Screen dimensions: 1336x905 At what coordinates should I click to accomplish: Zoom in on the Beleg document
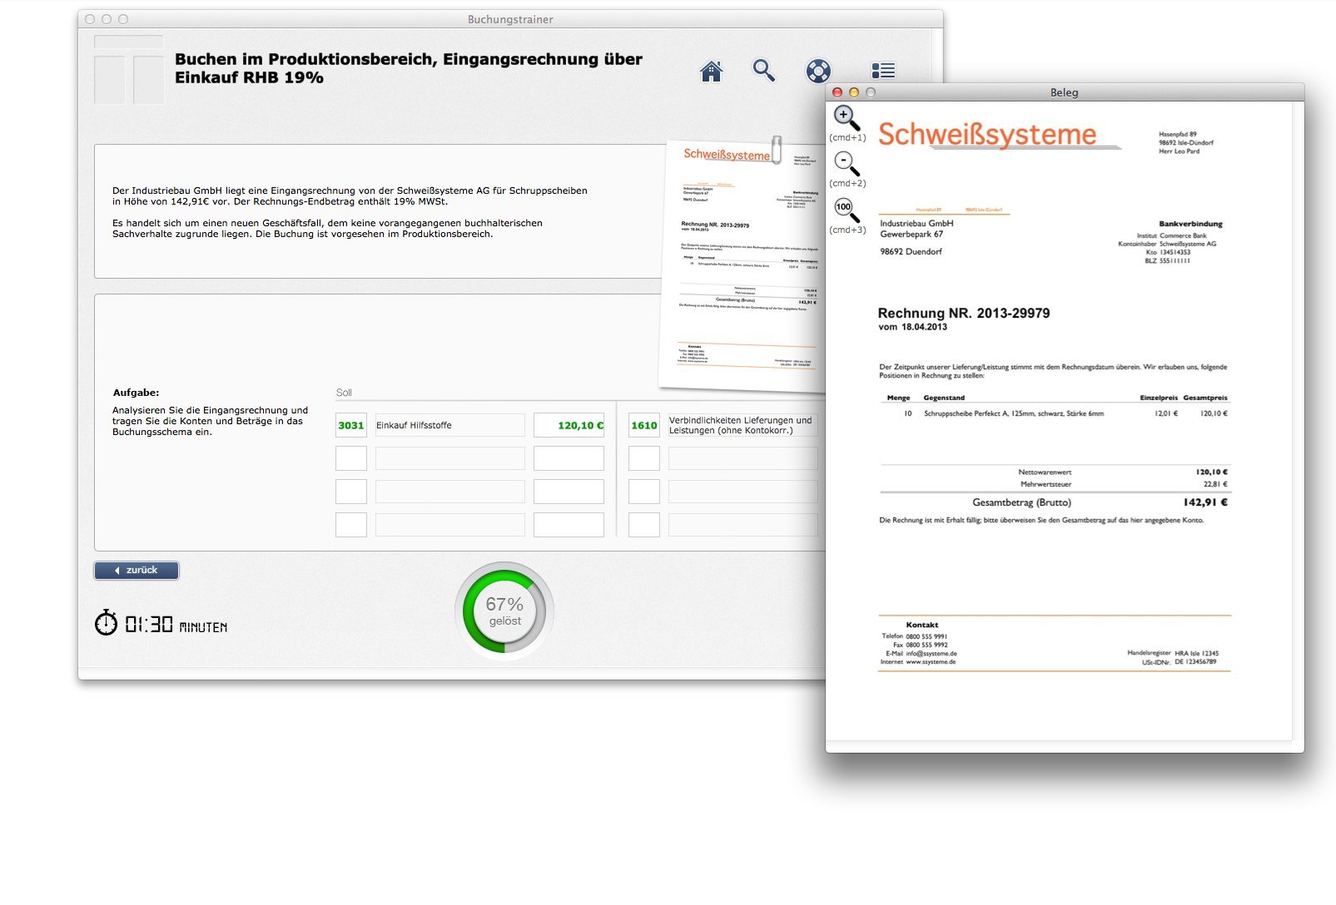(x=847, y=118)
